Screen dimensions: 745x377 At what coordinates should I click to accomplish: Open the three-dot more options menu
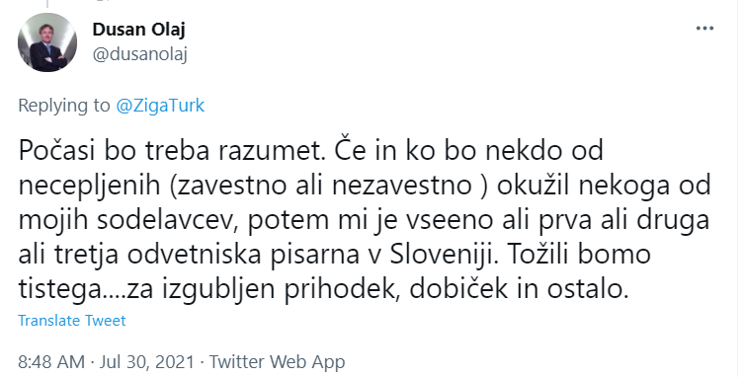[704, 29]
